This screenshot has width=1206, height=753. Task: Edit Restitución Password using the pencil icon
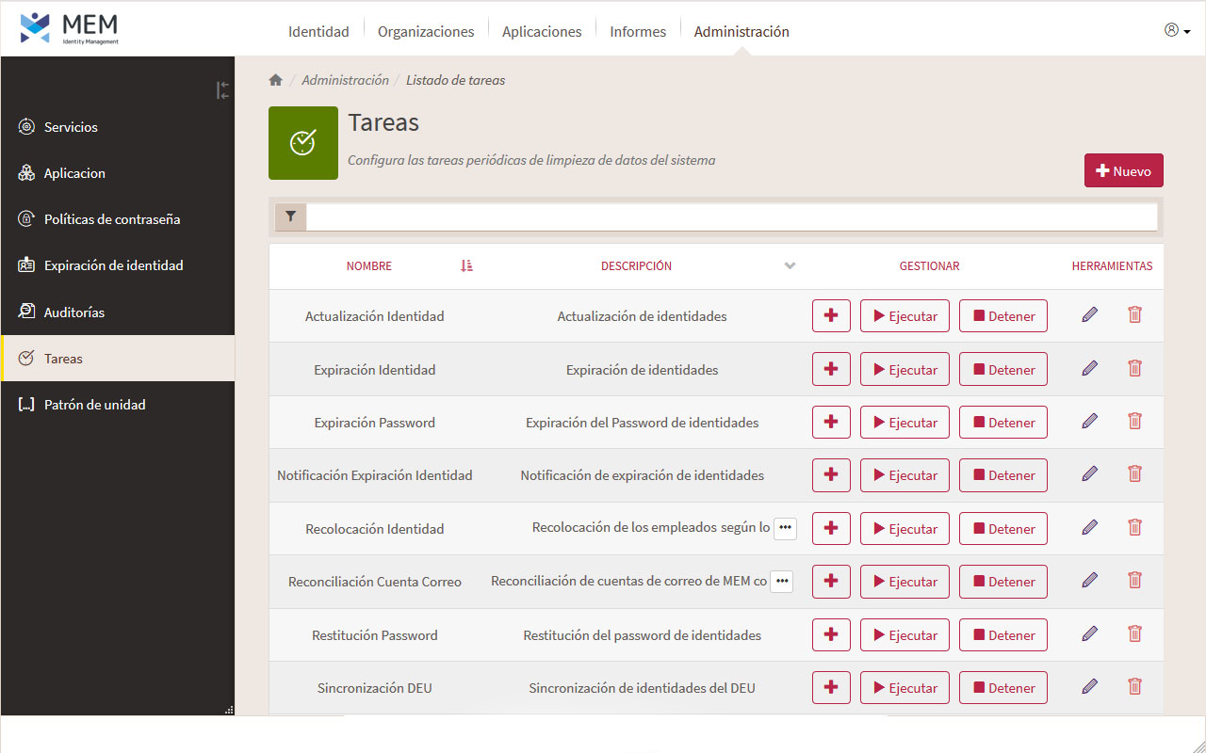click(1089, 633)
